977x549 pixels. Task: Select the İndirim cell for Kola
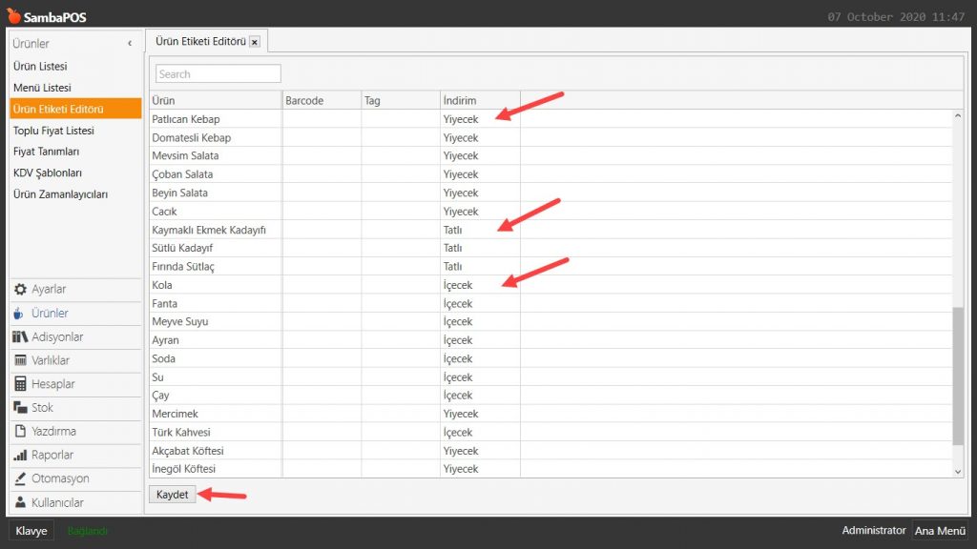pyautogui.click(x=479, y=285)
